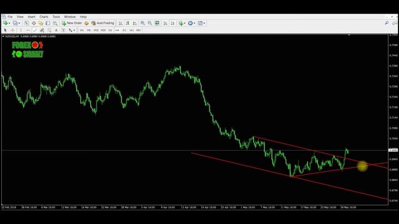Switch to D1 timeframe
The image size is (399, 224).
125,30
